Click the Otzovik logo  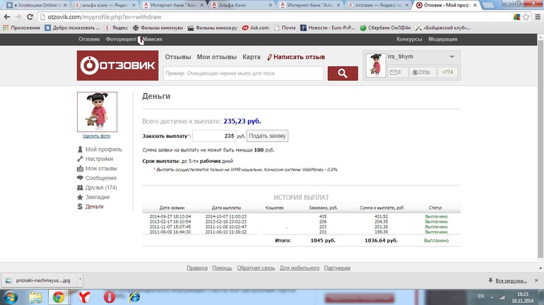[x=117, y=66]
